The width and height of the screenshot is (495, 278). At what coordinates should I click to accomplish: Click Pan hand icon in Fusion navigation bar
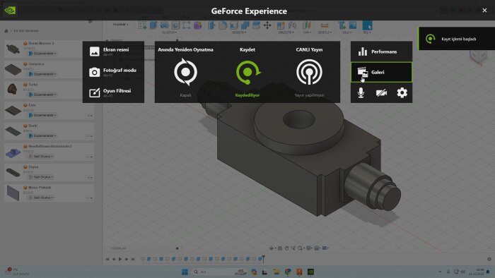(286, 248)
